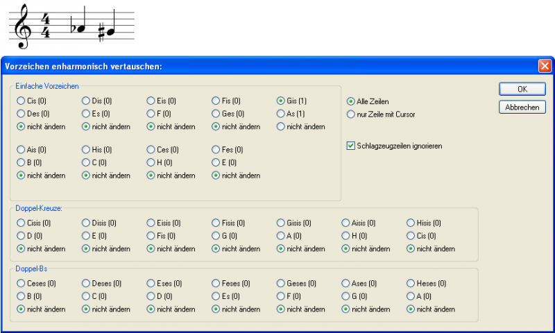Click the G-sharp note on the staff
The width and height of the screenshot is (555, 333).
(x=109, y=31)
